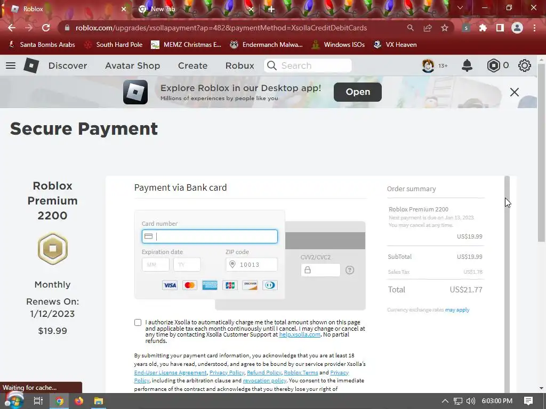The image size is (546, 409).
Task: Open the share page icon in address bar
Action: coord(428,28)
